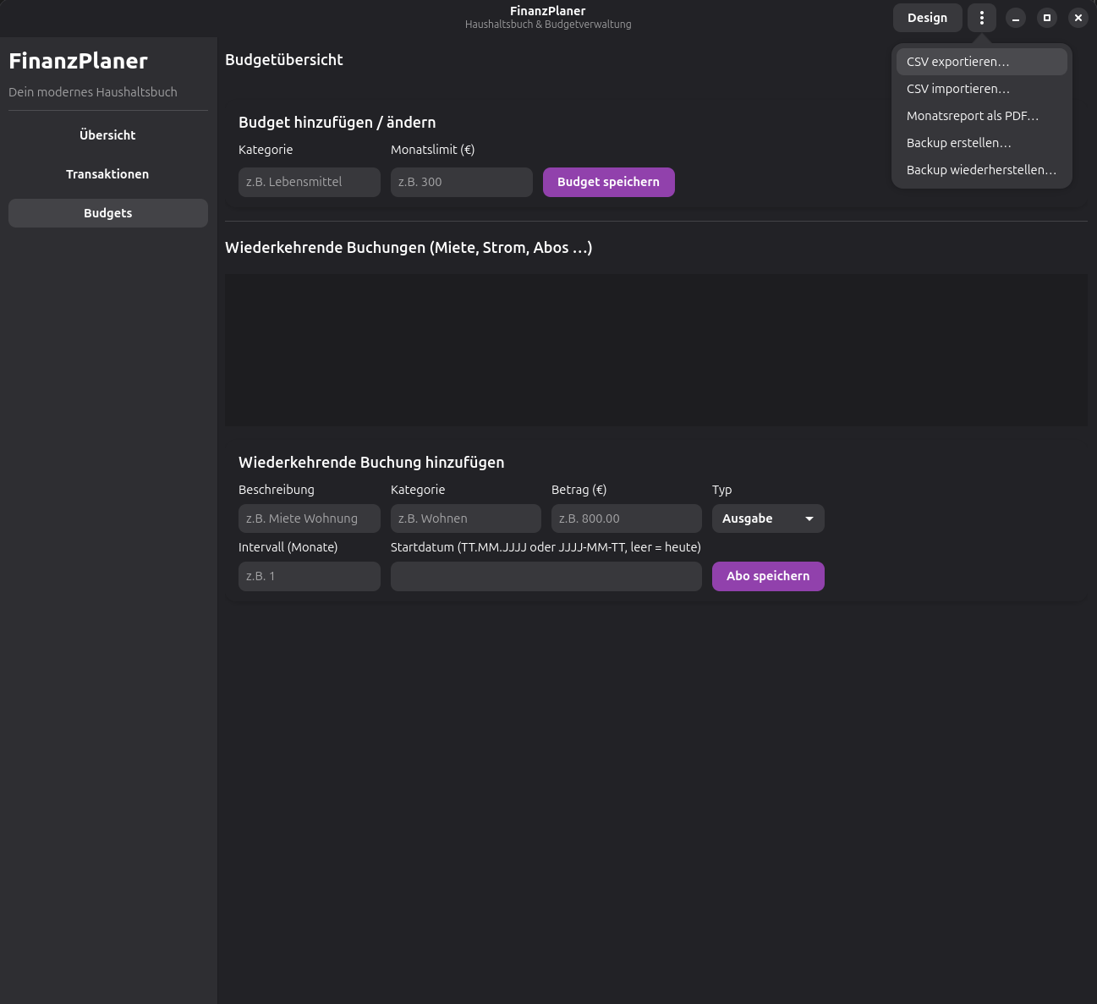Click the Startdatum input field
The width and height of the screenshot is (1097, 1004).
click(546, 576)
